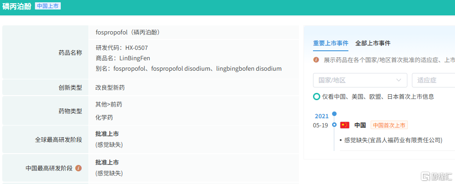Select the 05-19 timeline marker
This screenshot has width=455, height=184.
[x=334, y=125]
